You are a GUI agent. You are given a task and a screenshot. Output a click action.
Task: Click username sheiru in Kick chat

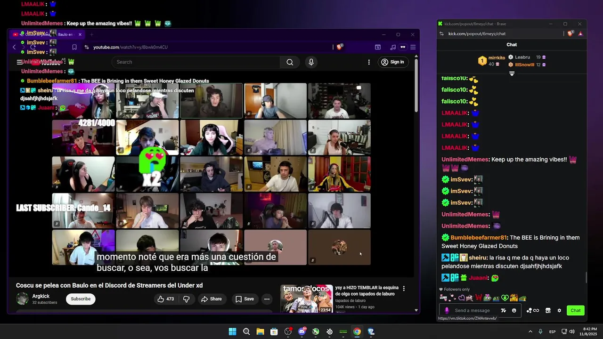(x=478, y=258)
